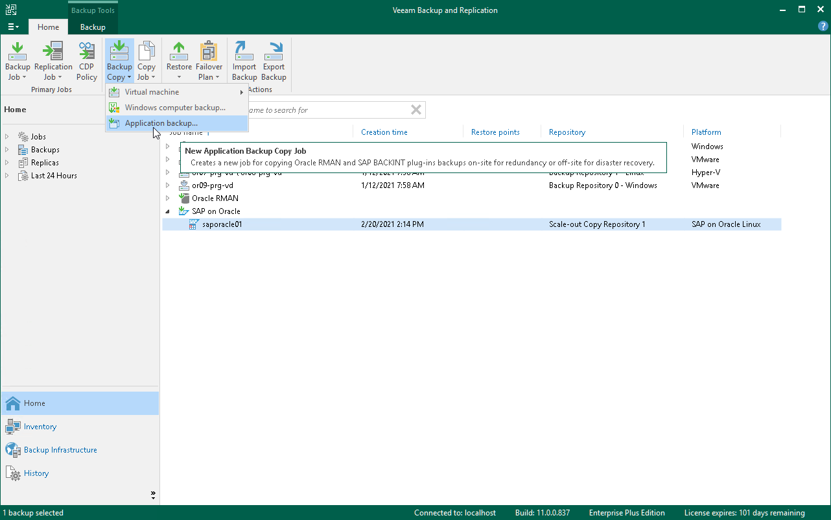The width and height of the screenshot is (831, 520).
Task: Open the History navigation pane
Action: tap(80, 473)
